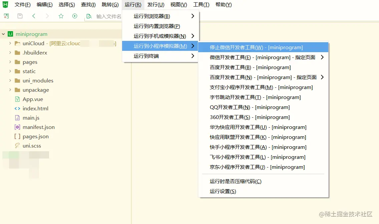Open the 视图(V) menu
This screenshot has width=379, height=224.
[x=178, y=5]
